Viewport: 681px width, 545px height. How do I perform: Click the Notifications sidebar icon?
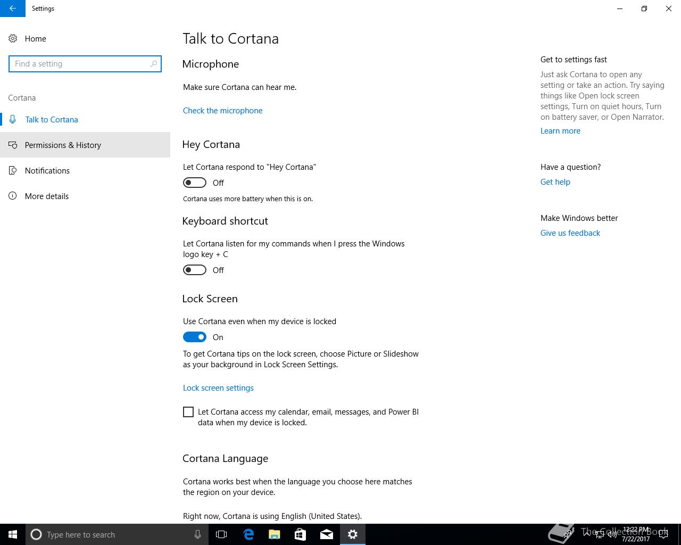click(13, 171)
